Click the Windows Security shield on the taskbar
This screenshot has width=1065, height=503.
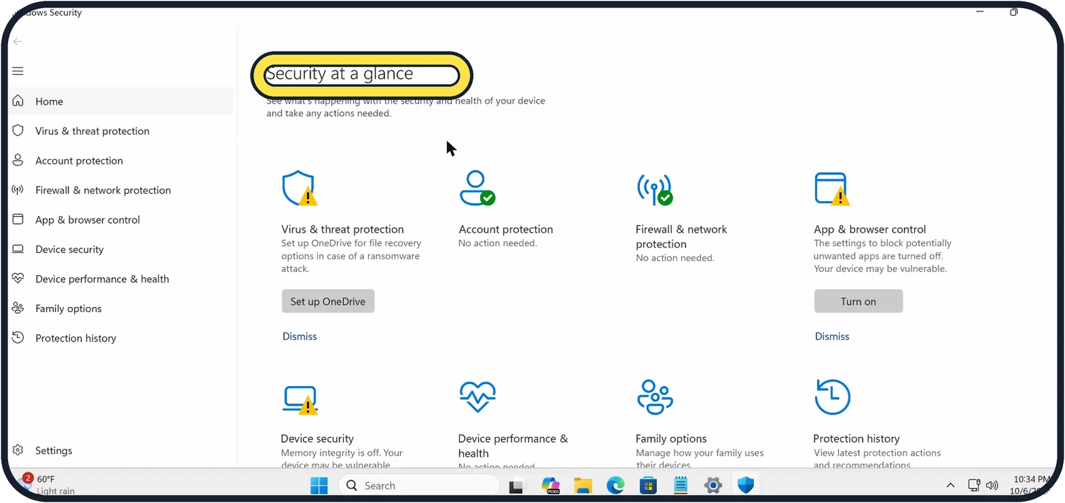[746, 485]
